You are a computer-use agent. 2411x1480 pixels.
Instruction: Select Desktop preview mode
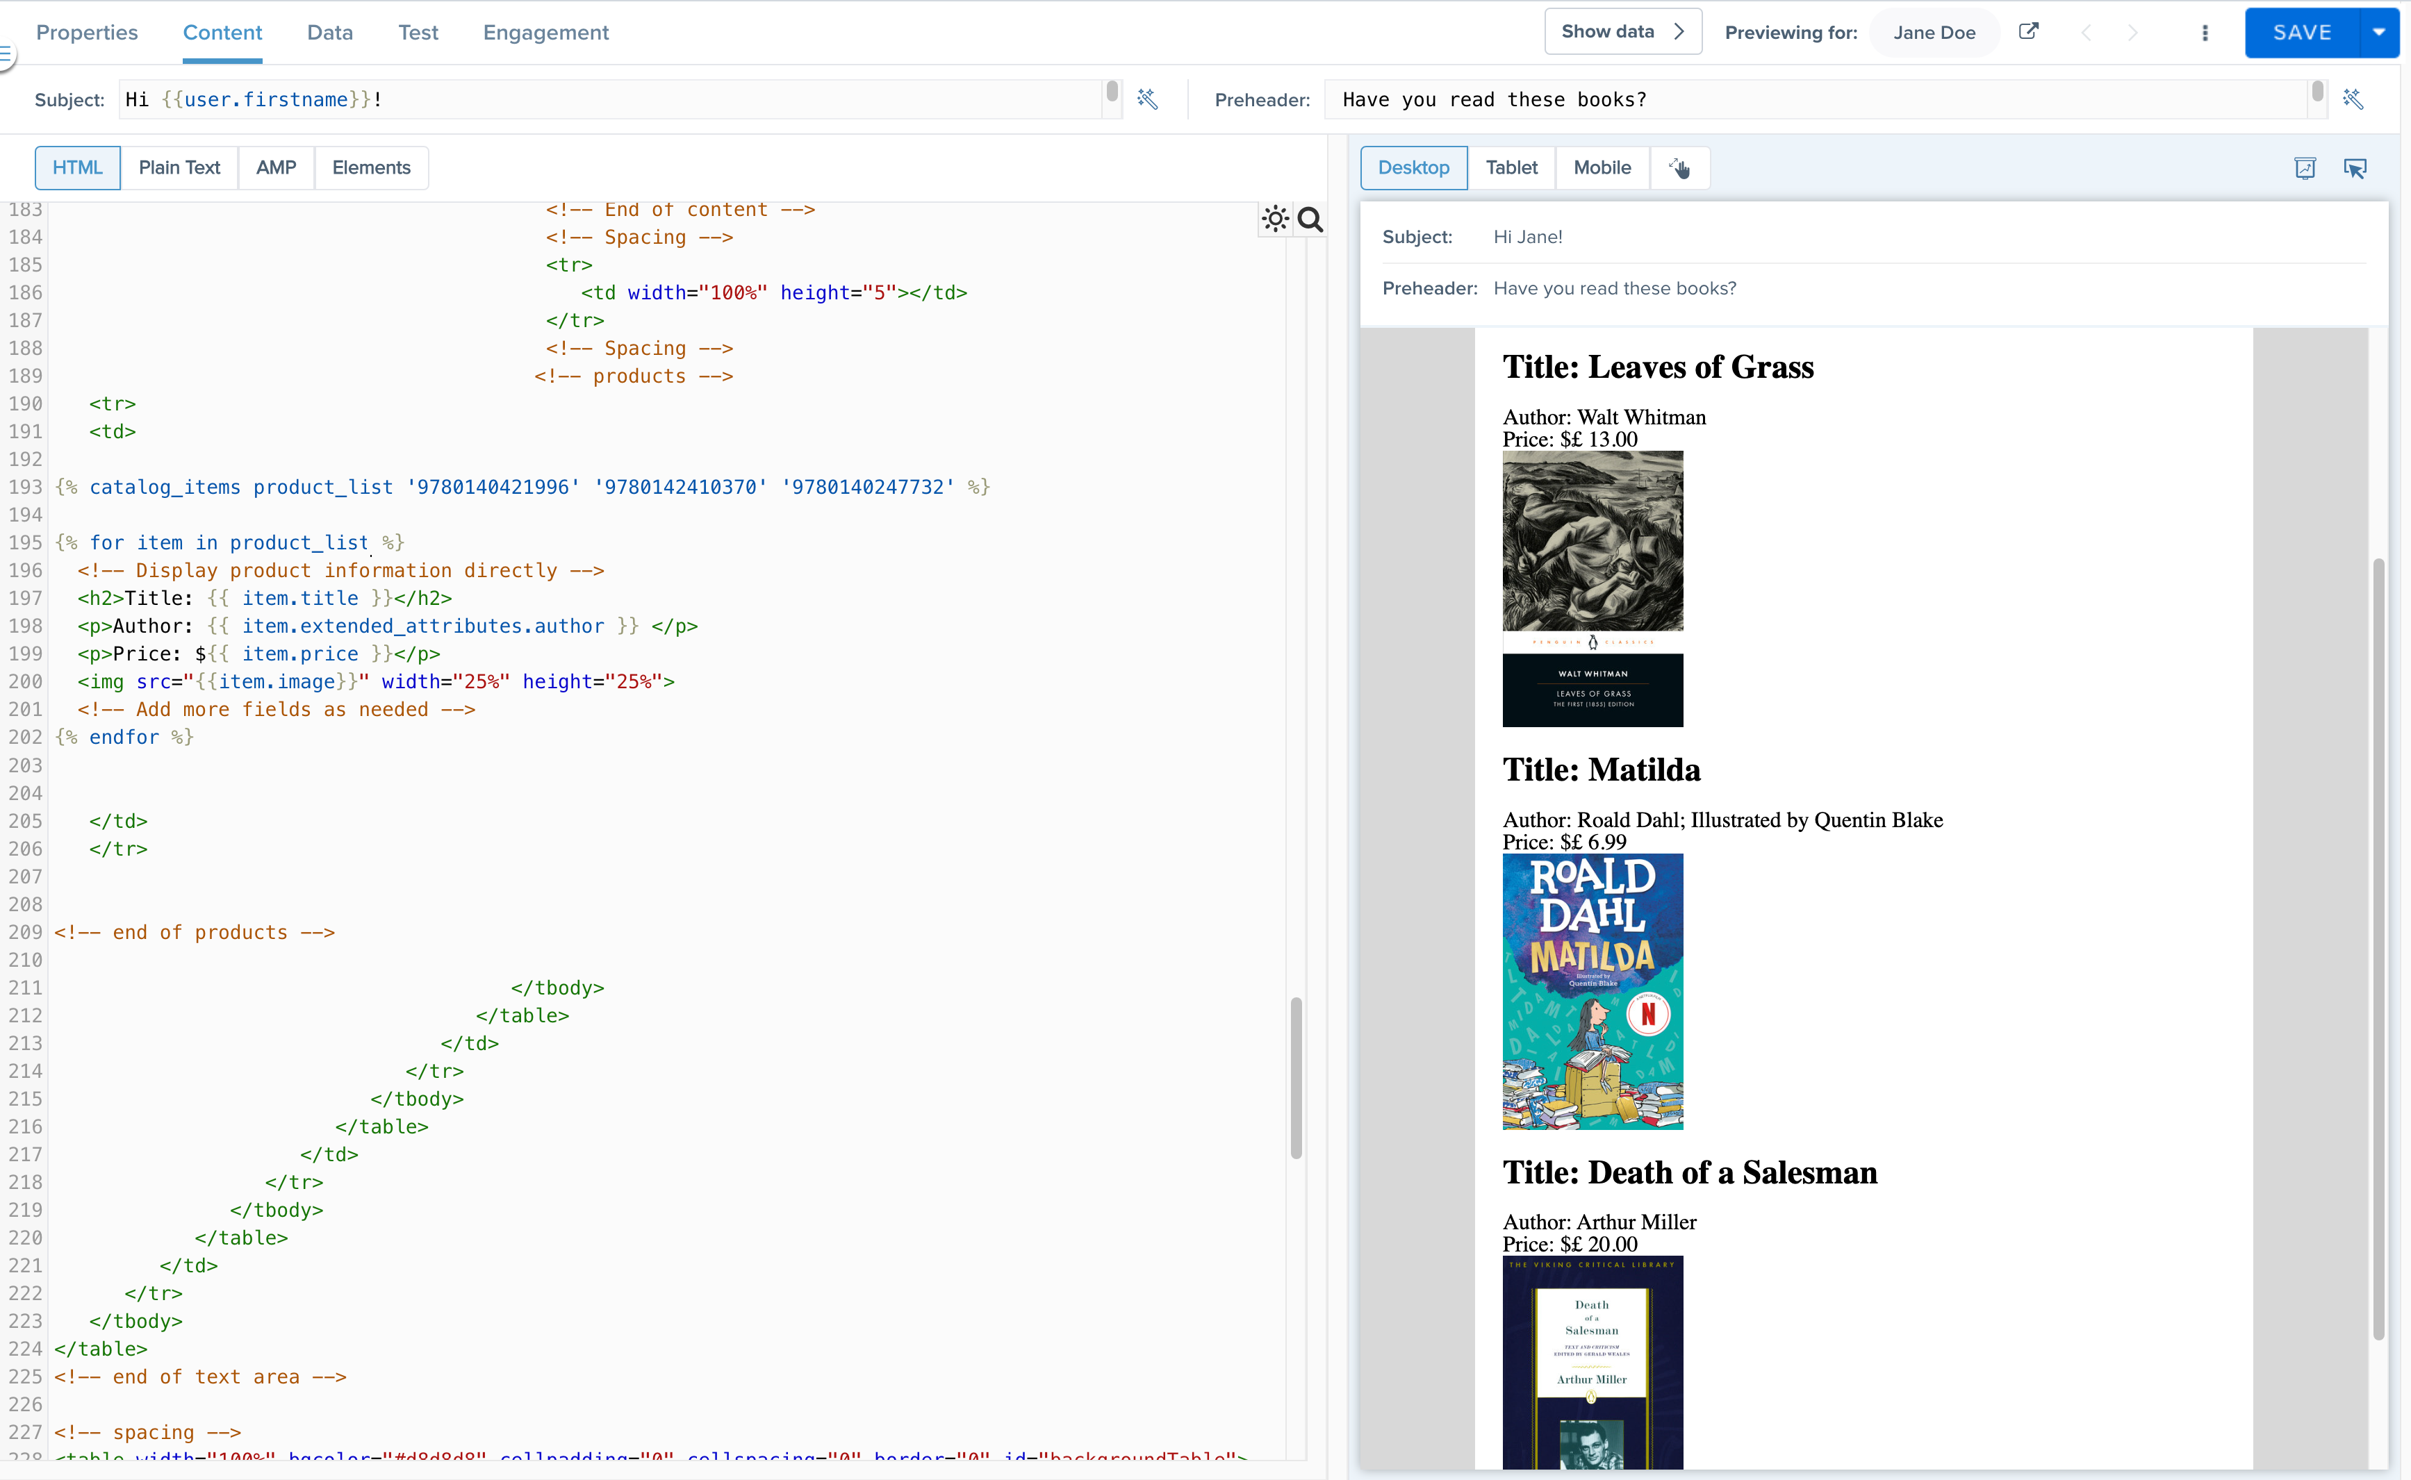coord(1413,167)
